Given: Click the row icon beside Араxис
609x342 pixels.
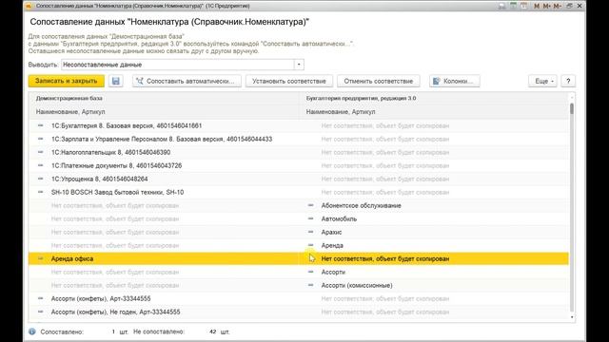Looking at the screenshot, I should click(x=311, y=232).
